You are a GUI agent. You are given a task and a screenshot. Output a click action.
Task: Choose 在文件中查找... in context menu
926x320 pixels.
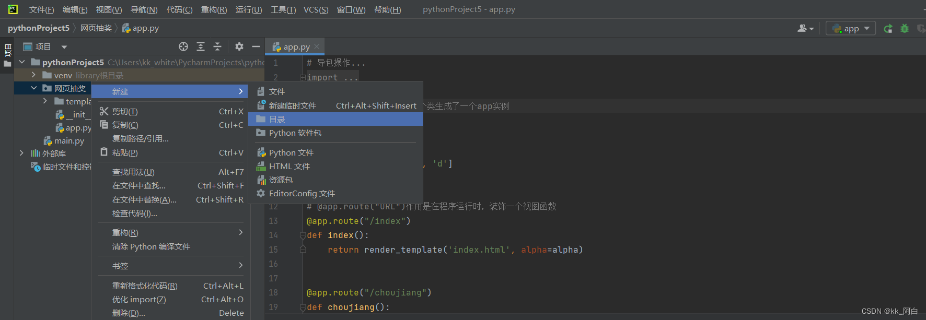click(170, 186)
